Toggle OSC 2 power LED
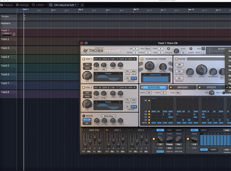This screenshot has width=231, height=171. [x=84, y=87]
